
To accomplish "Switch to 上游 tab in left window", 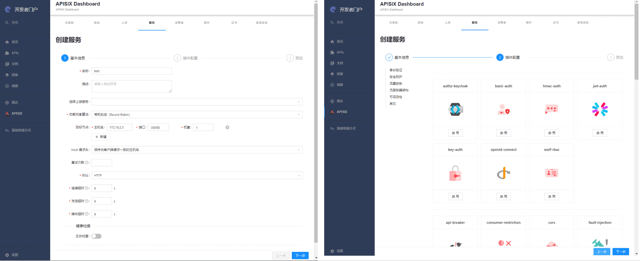I will click(124, 23).
